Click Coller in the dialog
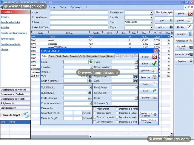Viewport: 194px width, 145px height. (148, 91)
